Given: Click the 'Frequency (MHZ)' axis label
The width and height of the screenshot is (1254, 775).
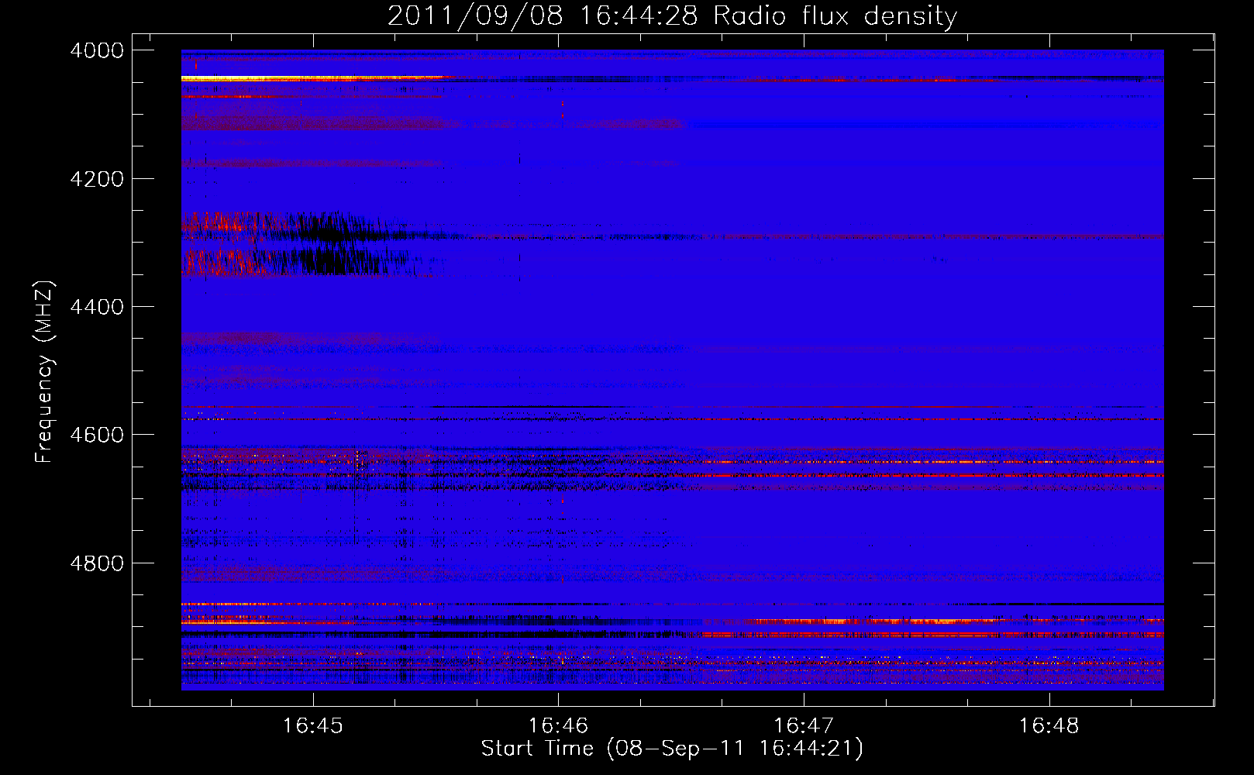Looking at the screenshot, I should [x=45, y=372].
